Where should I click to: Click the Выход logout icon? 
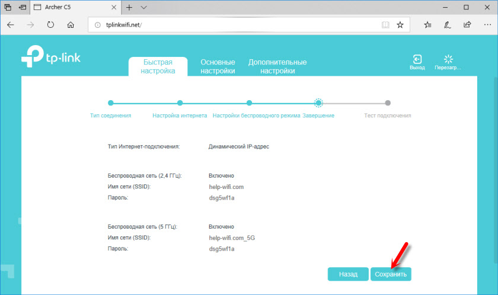417,59
